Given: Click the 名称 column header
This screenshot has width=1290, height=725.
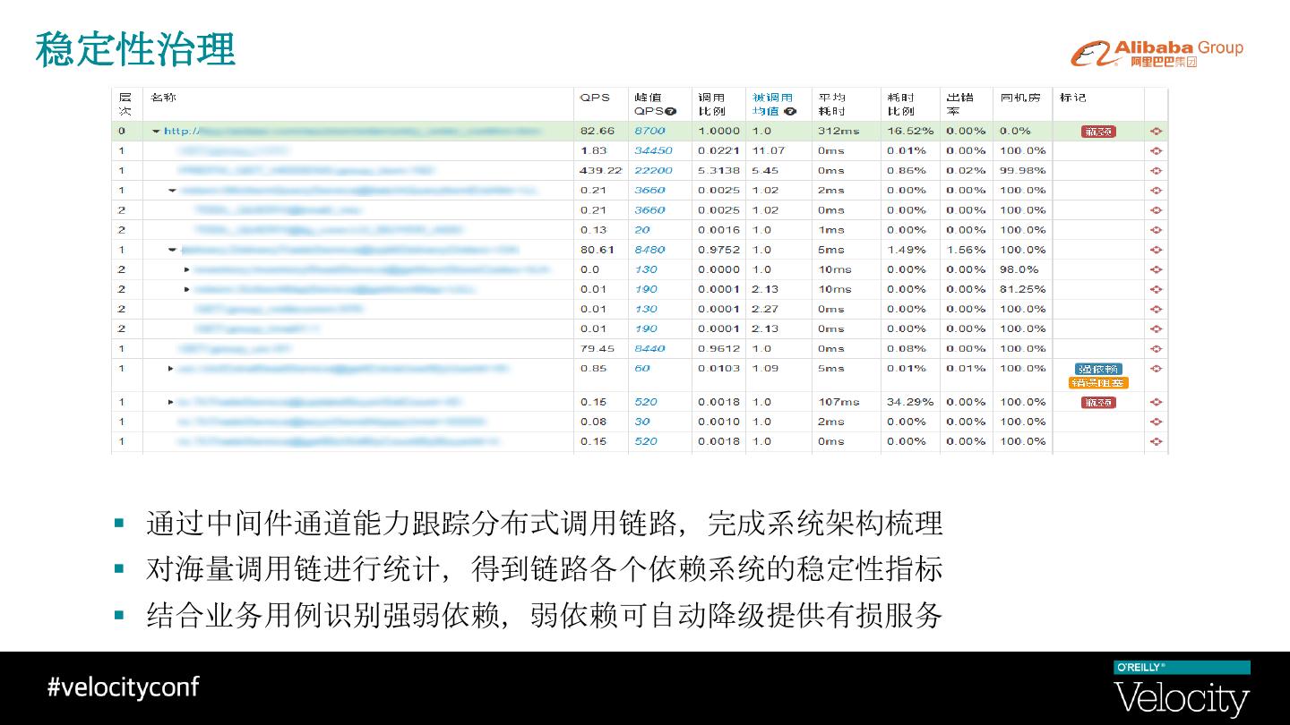Looking at the screenshot, I should 163,98.
